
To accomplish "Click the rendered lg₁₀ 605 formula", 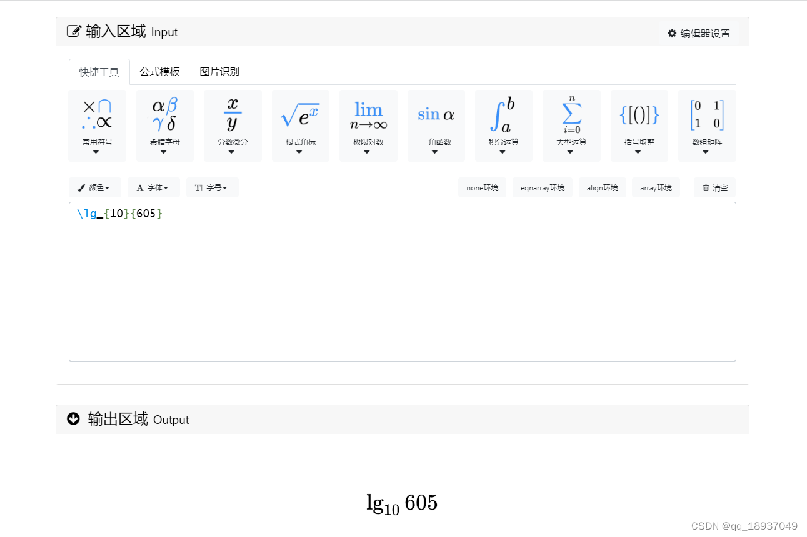I will [402, 503].
